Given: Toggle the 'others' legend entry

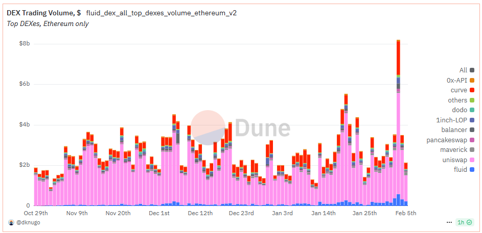Looking at the screenshot, I should [461, 100].
